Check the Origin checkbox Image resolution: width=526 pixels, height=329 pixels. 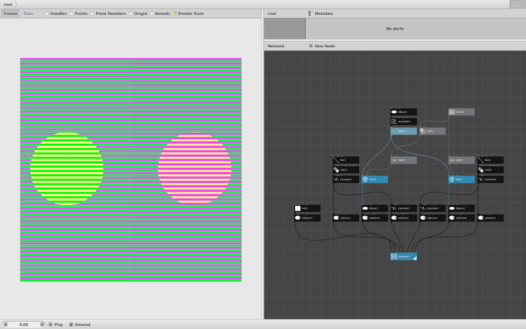[x=130, y=14]
